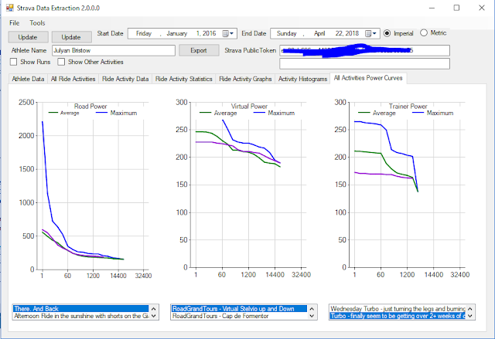Click the year 2016 in Start Date

coord(210,33)
